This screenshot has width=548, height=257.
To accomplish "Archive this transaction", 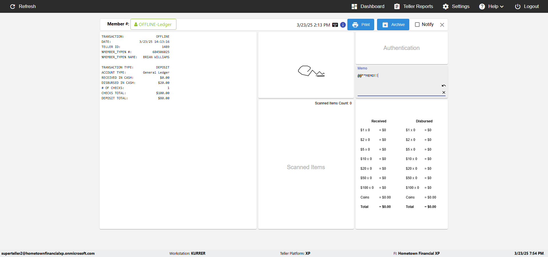I will click(393, 25).
